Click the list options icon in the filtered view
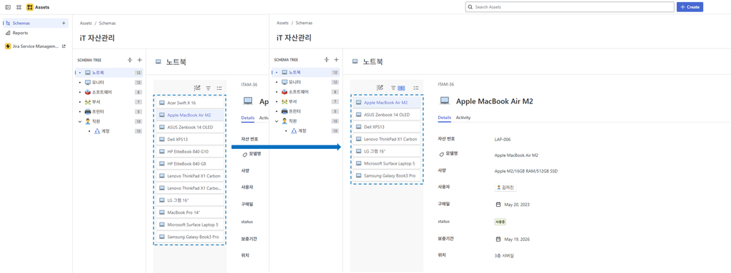This screenshot has height=273, width=731. click(416, 88)
